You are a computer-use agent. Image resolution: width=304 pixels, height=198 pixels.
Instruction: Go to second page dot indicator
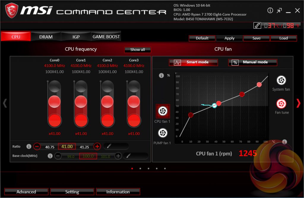140,169
